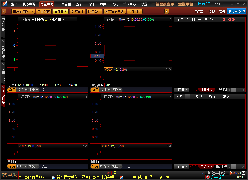248x180 pixels.
Task: Toggle 常用 button in the 分时 chart panel
Action: (12, 90)
